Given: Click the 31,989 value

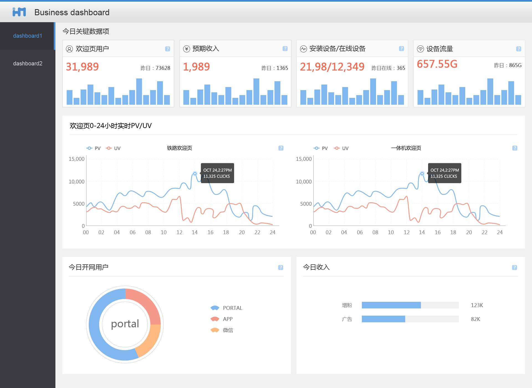Looking at the screenshot, I should 82,67.
